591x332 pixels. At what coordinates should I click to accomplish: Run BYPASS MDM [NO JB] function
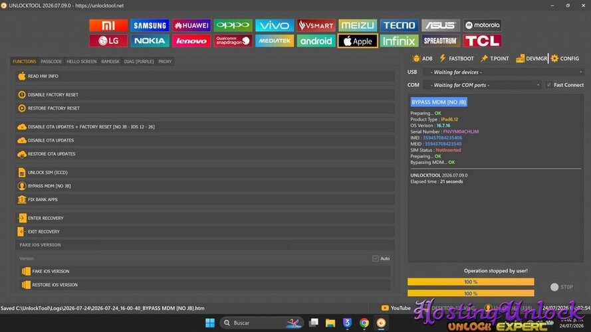pyautogui.click(x=205, y=186)
